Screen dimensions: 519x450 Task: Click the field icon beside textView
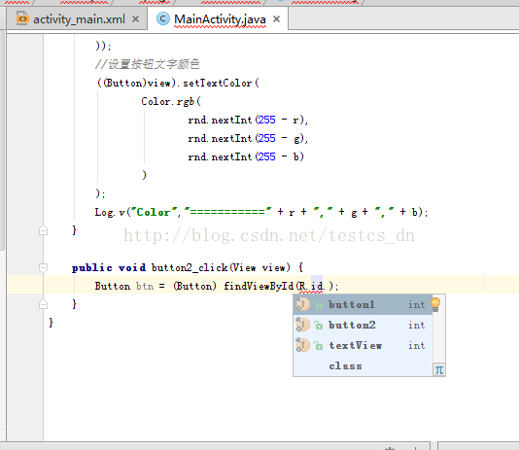tap(302, 345)
